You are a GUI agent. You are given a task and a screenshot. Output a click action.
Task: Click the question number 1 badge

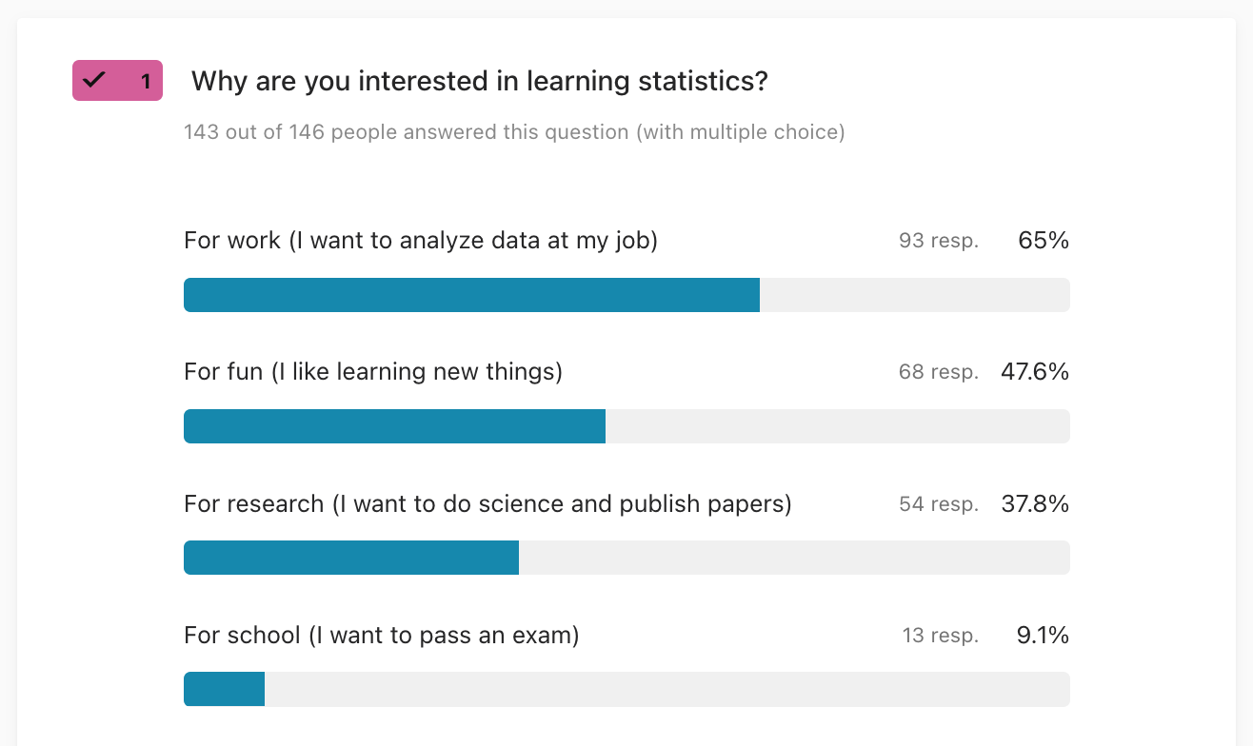(x=118, y=81)
